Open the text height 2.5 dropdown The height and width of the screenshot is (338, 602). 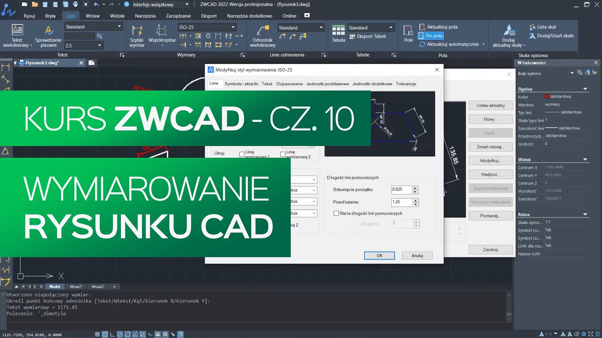pyautogui.click(x=99, y=46)
